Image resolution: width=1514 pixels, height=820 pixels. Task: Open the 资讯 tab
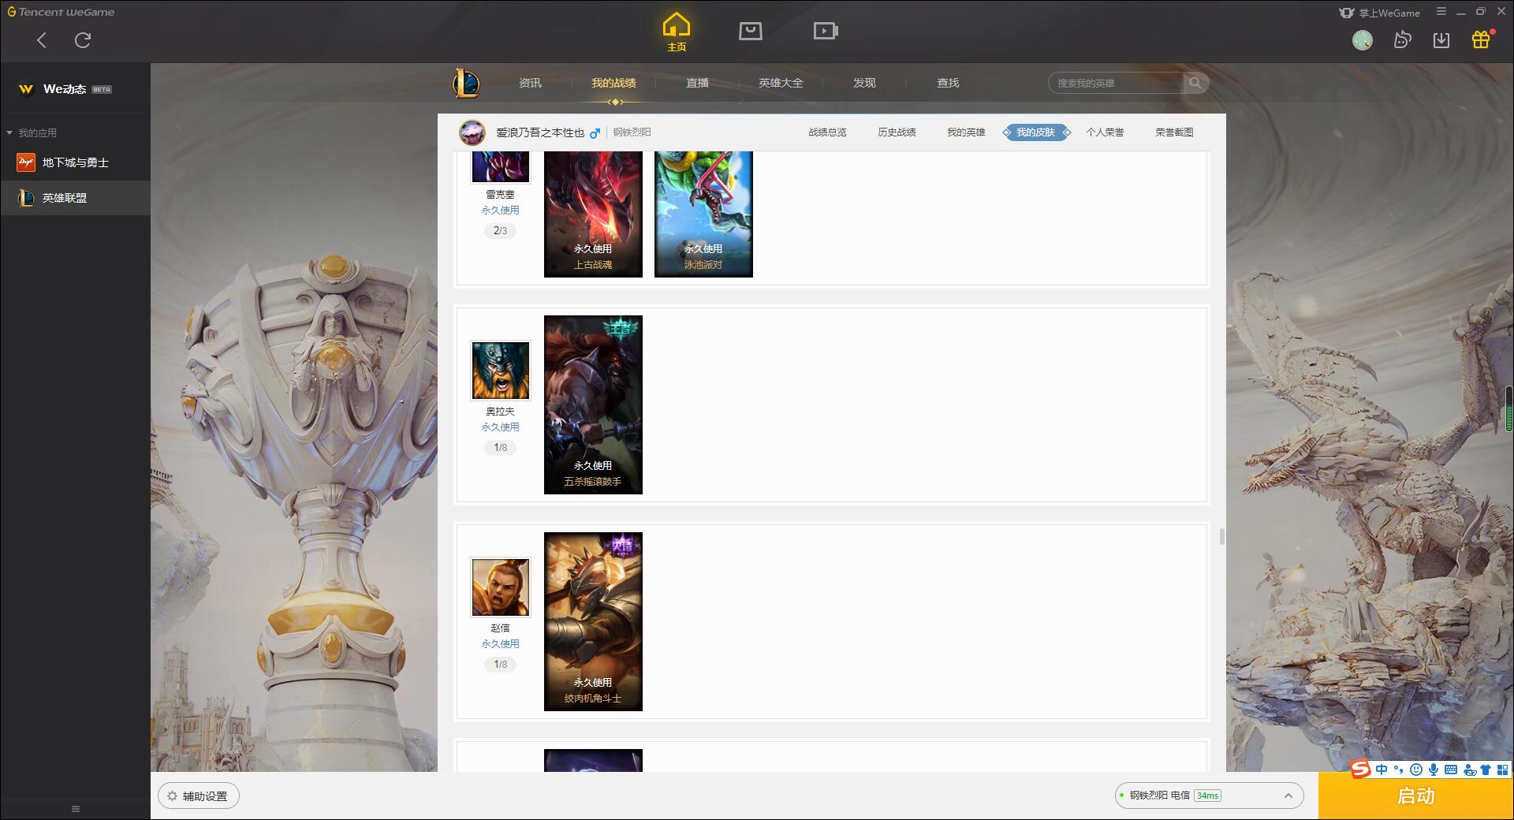tap(530, 83)
